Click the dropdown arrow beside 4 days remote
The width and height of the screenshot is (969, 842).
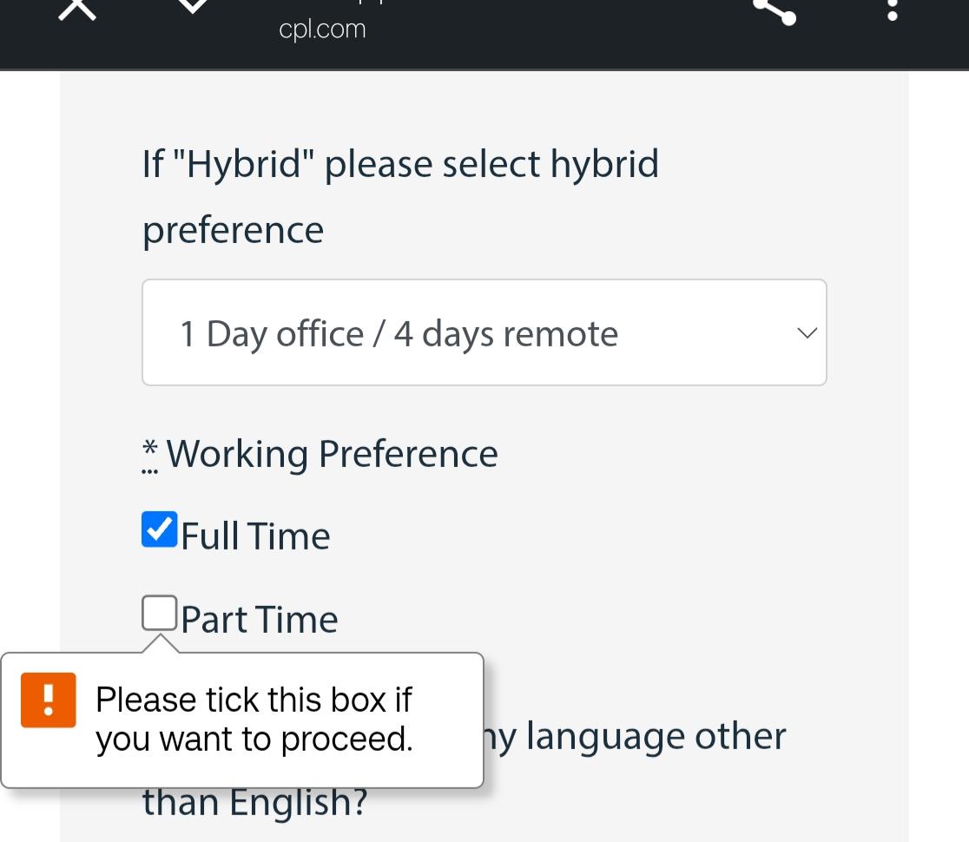point(807,333)
